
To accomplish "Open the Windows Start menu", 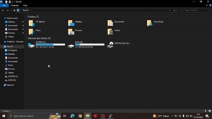I will click(4, 116).
